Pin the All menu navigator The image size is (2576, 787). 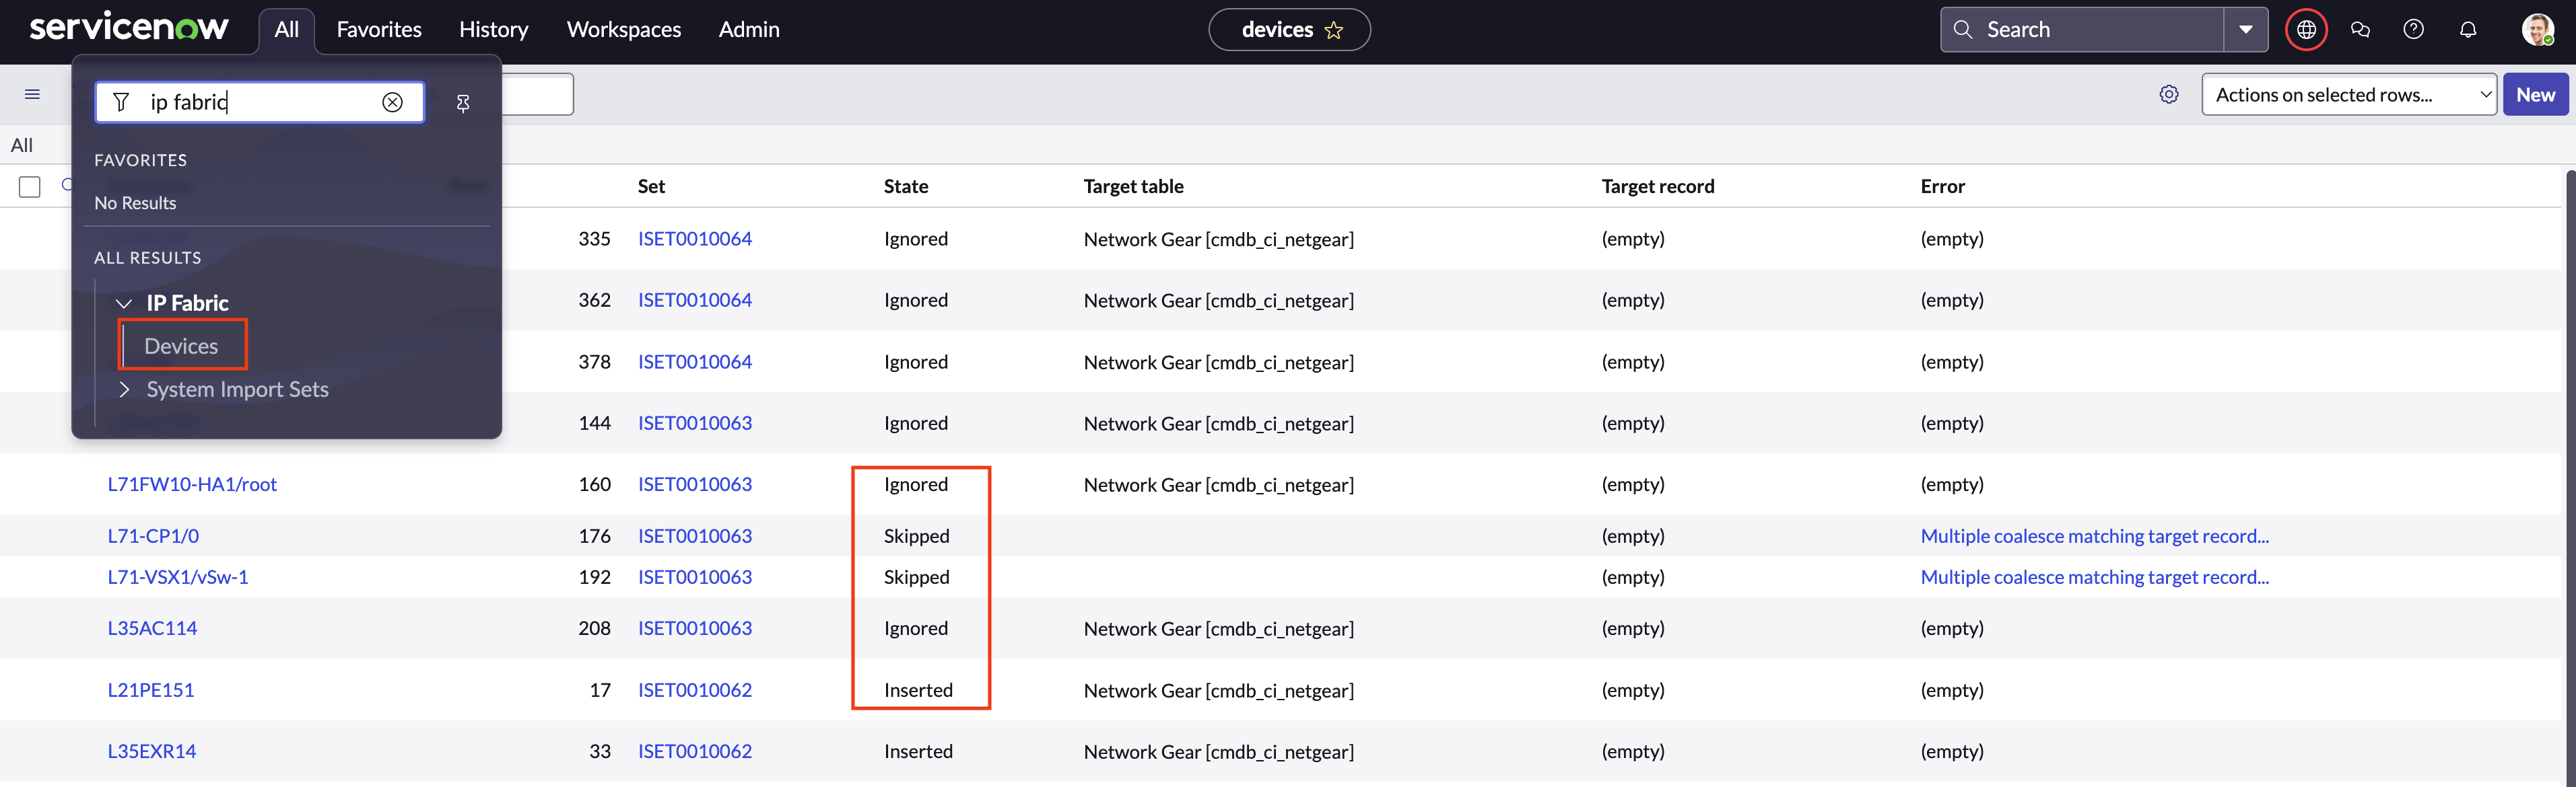tap(462, 103)
